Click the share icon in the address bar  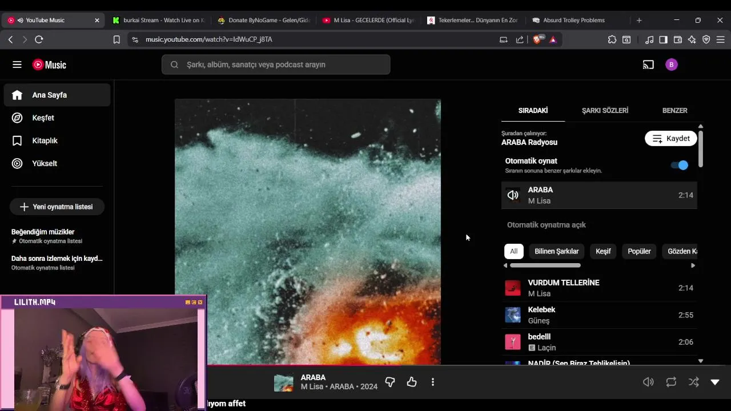(520, 39)
